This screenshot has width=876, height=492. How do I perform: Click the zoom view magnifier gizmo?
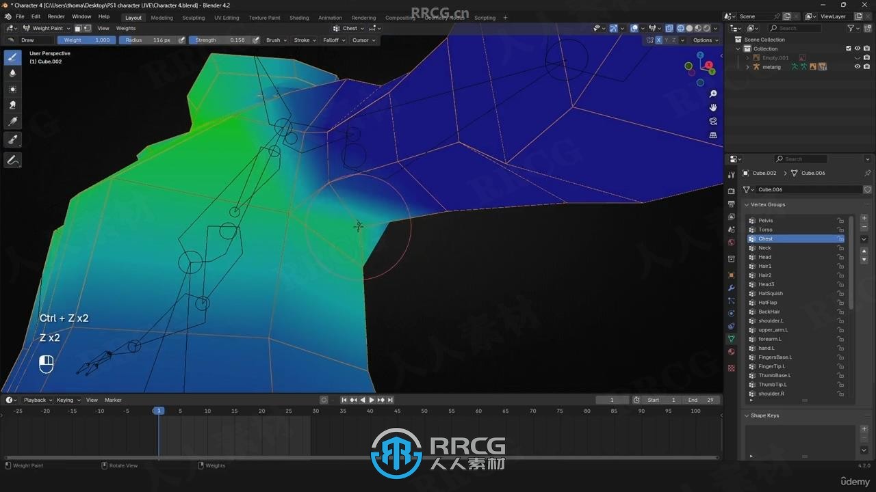point(713,94)
